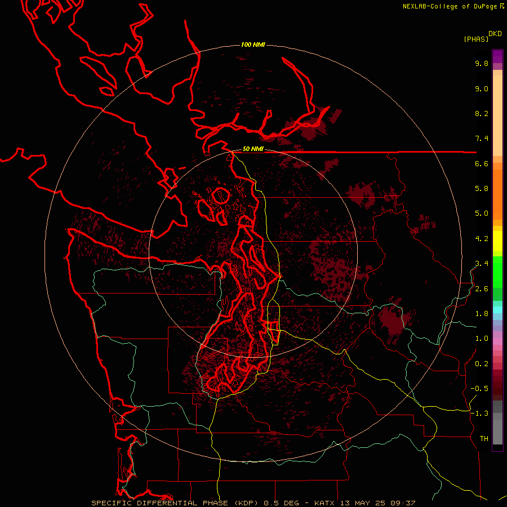Pick the yellow segment of color bar
The width and height of the screenshot is (507, 507).
pos(497,241)
